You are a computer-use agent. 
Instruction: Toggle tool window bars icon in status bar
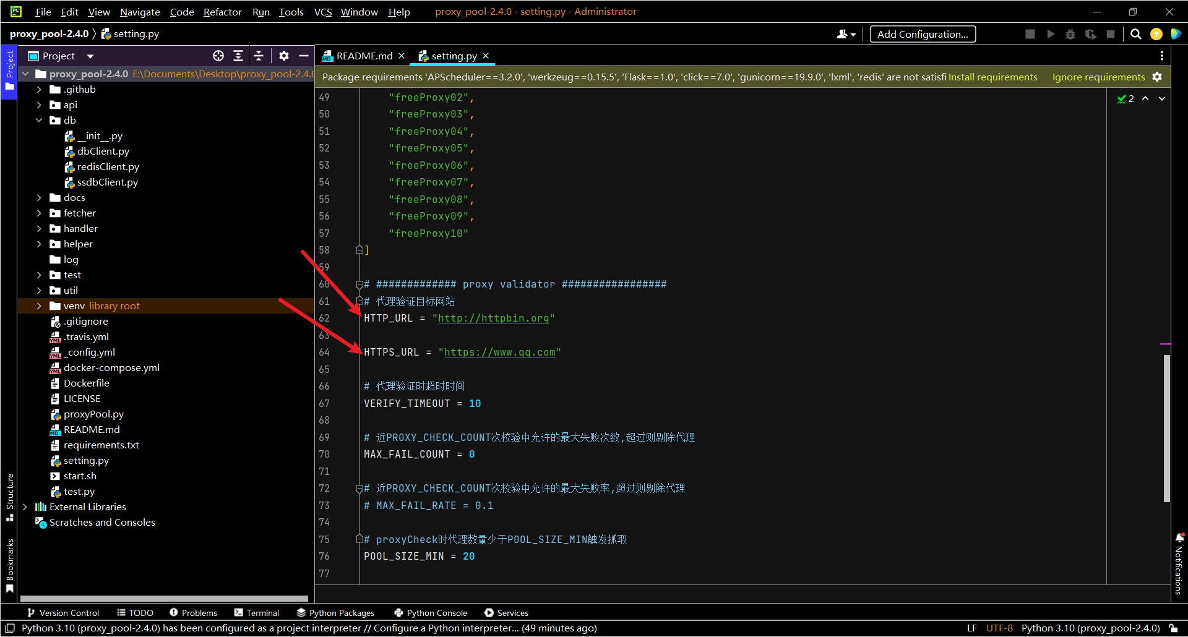[10, 628]
